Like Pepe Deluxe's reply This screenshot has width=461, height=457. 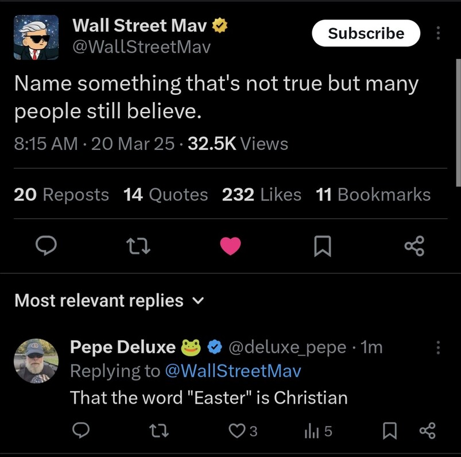(237, 431)
